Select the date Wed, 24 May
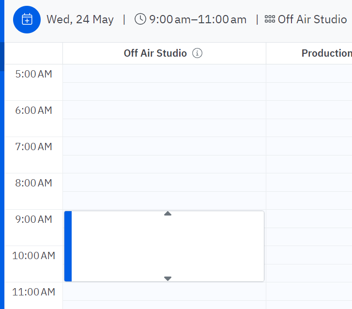Screen dimensions: 352x309 (80, 20)
